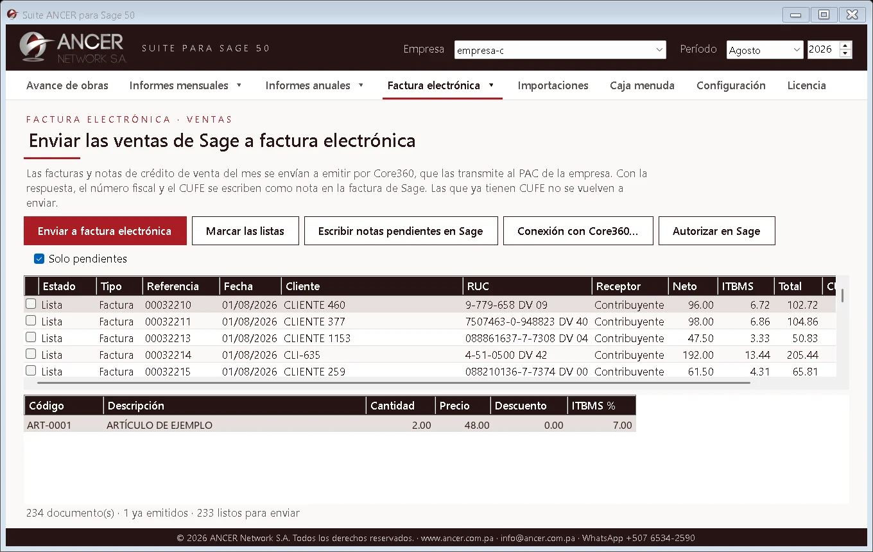Expand the Informes anuales menu

(x=315, y=85)
